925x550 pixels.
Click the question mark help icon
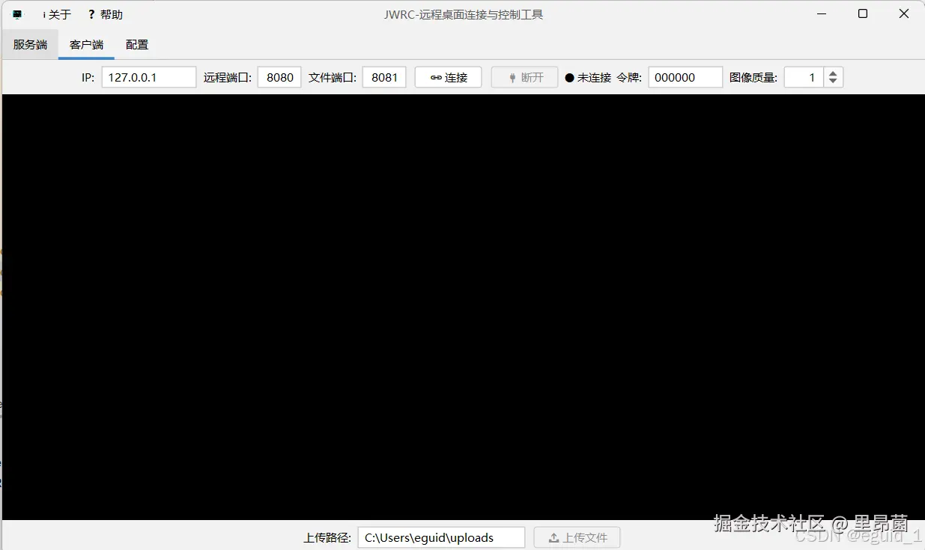click(x=91, y=13)
